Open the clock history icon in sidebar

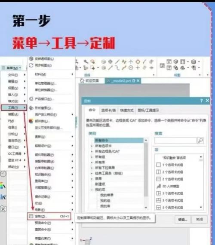pos(3,174)
